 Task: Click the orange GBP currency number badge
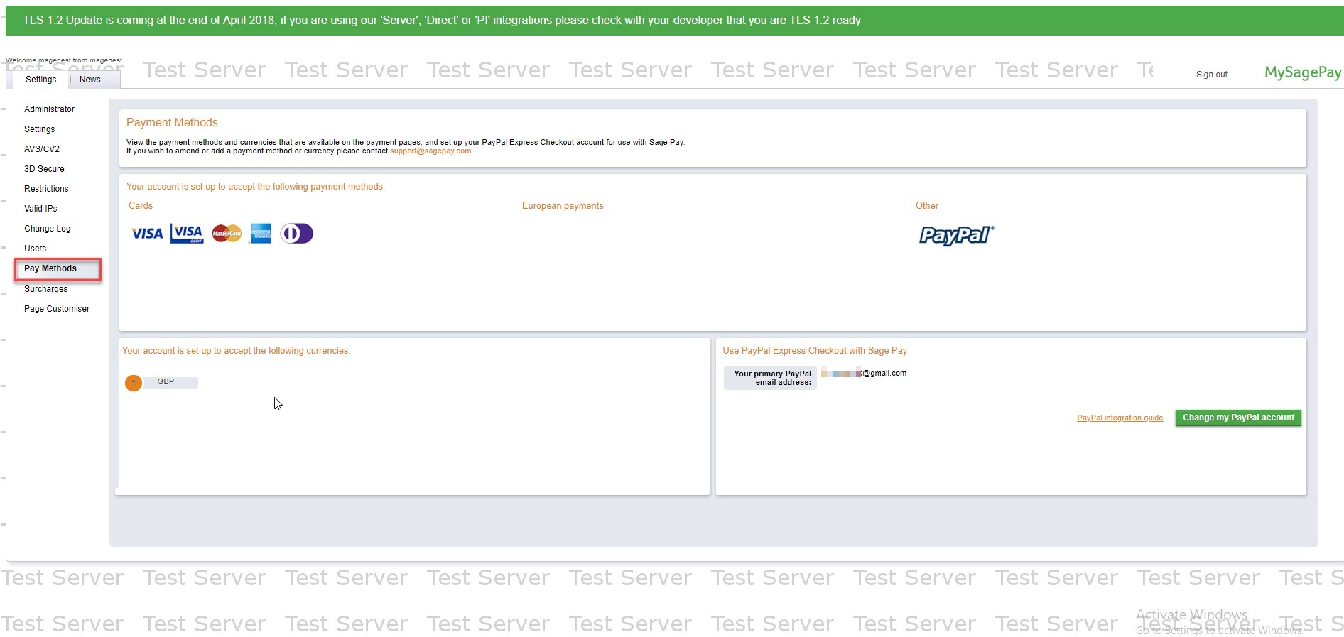(x=134, y=383)
